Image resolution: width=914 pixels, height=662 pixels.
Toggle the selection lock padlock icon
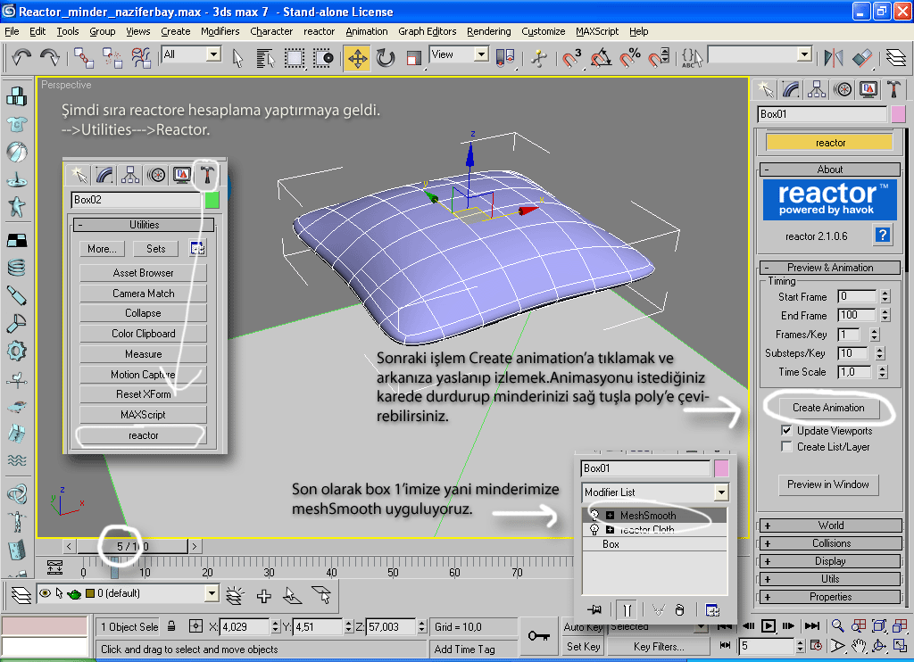coord(172,626)
